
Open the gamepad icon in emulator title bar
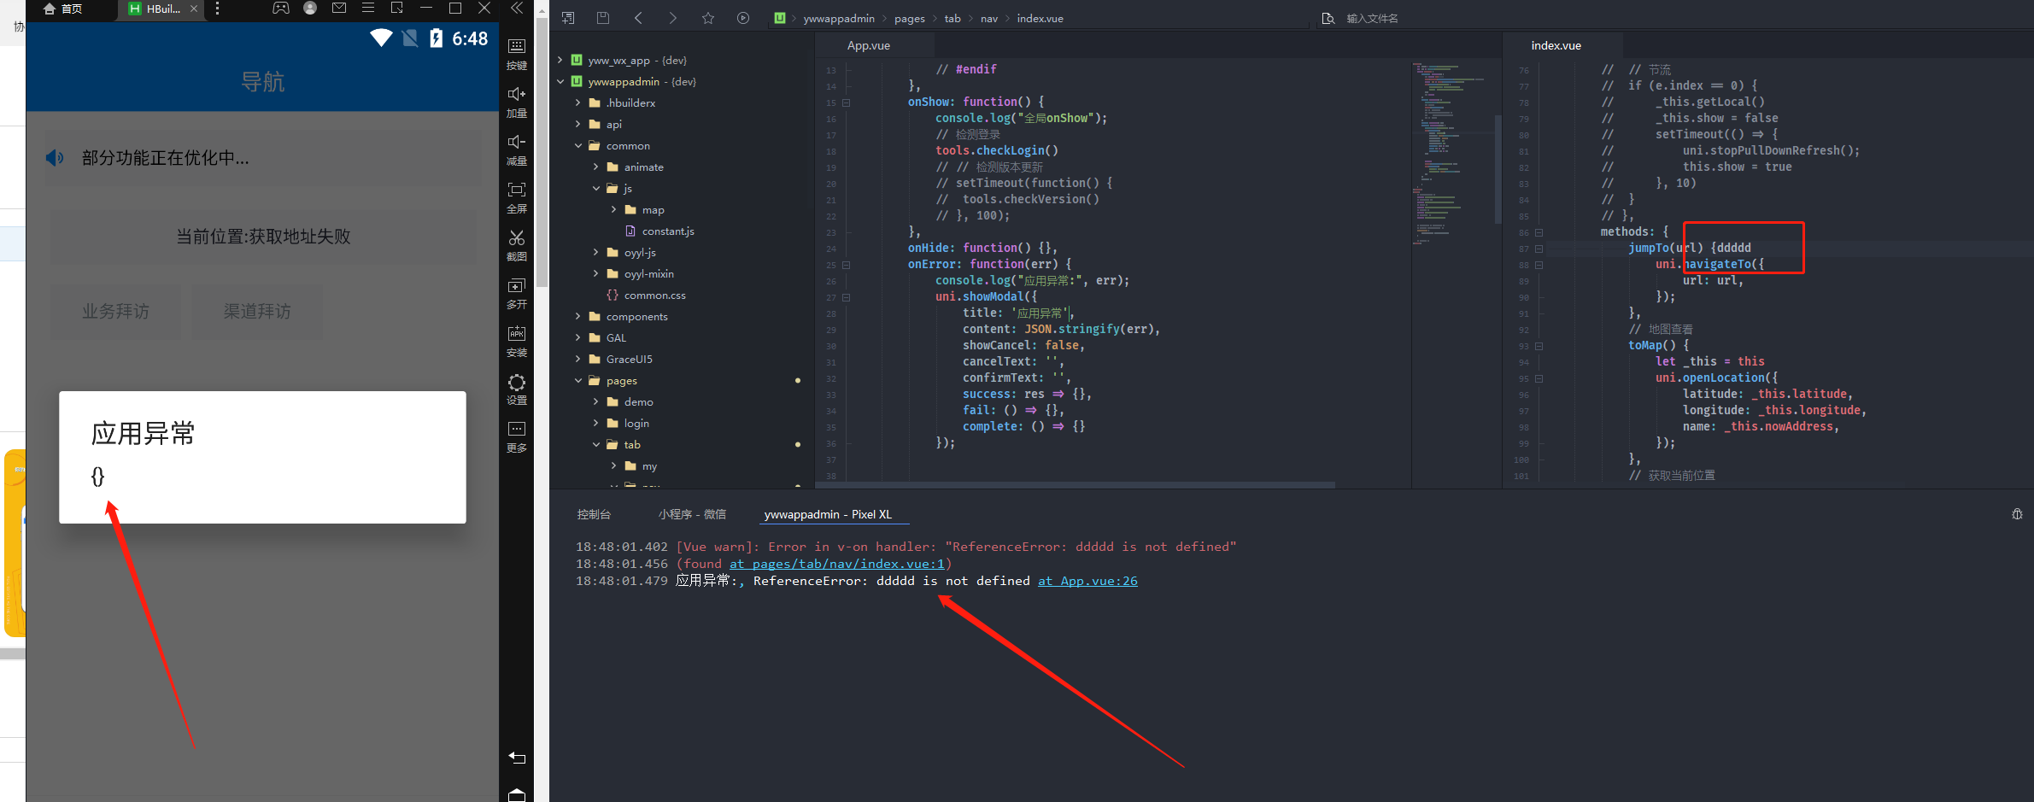(280, 8)
